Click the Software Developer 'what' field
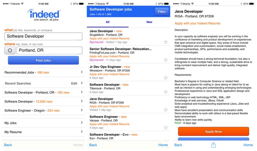 tap(43, 36)
